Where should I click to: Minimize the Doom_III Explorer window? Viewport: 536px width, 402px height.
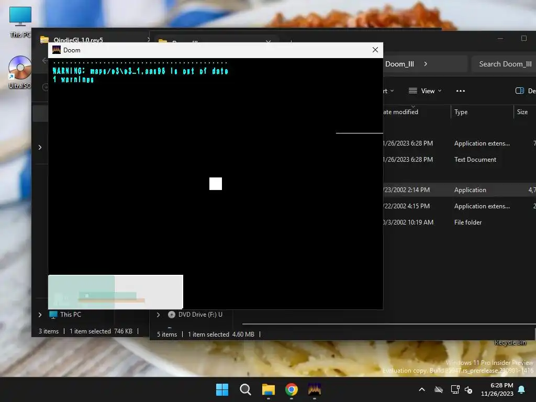click(500, 38)
